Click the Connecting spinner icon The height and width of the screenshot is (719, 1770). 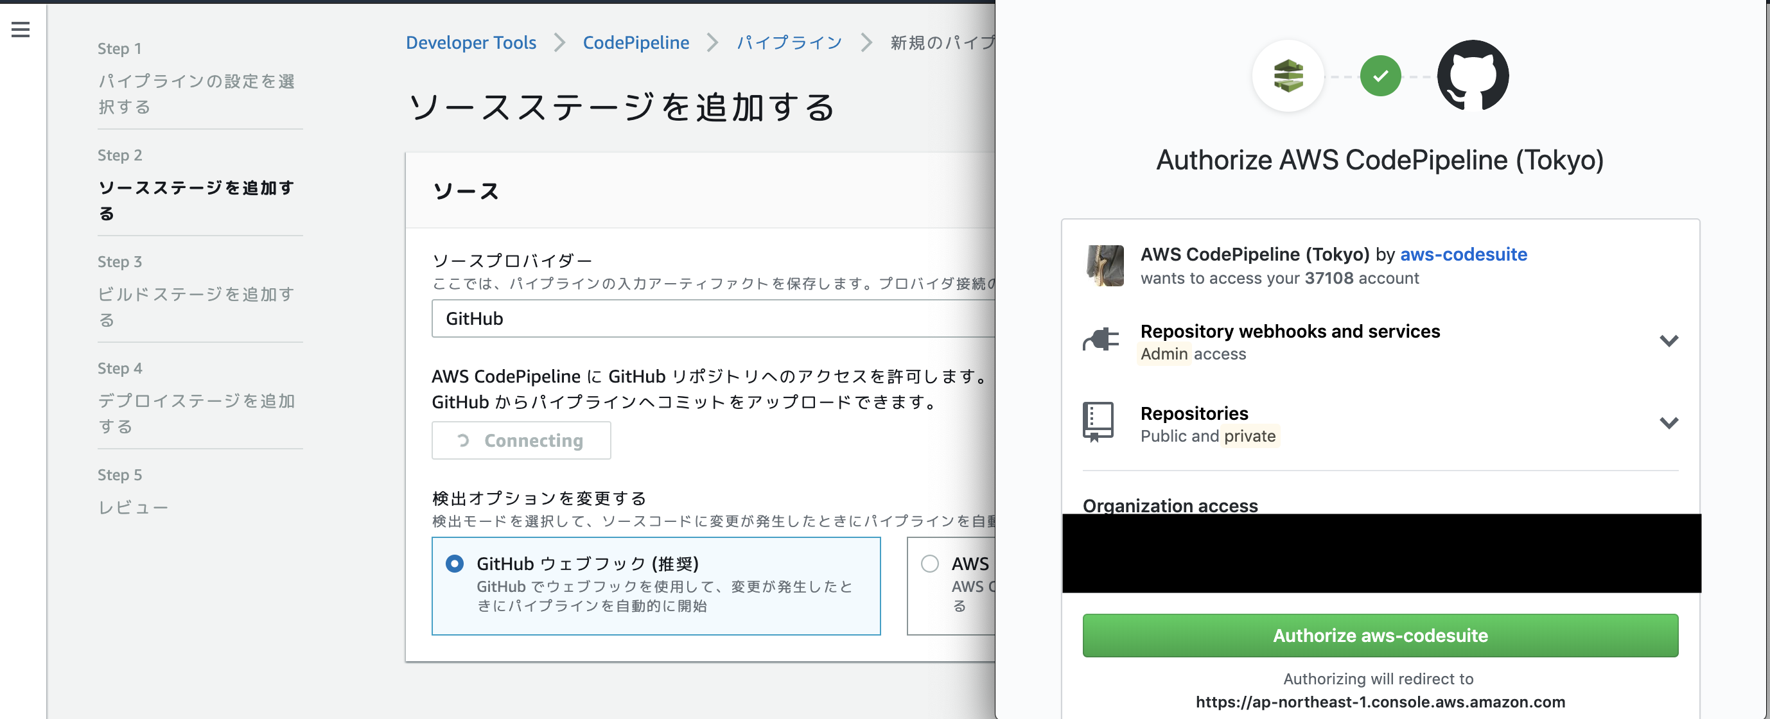463,440
